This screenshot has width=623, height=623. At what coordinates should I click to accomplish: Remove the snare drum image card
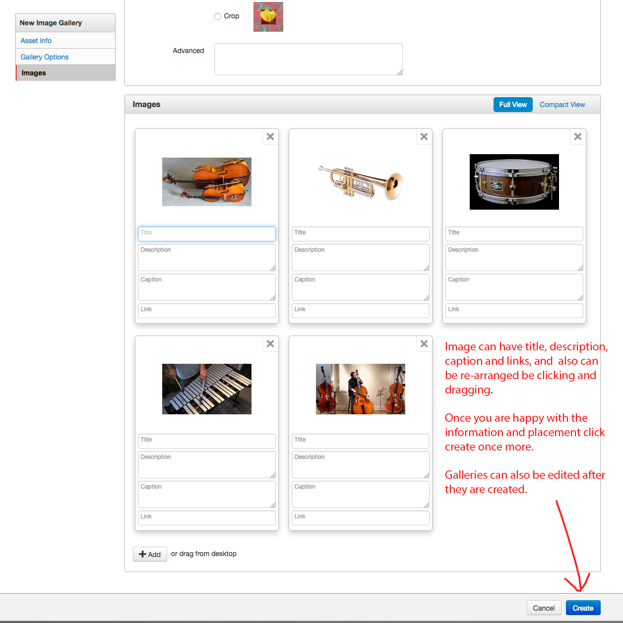(578, 137)
